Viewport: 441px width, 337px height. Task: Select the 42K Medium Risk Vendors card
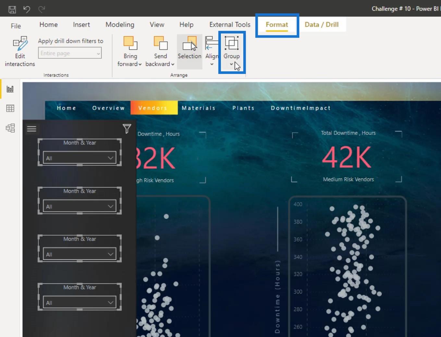348,157
